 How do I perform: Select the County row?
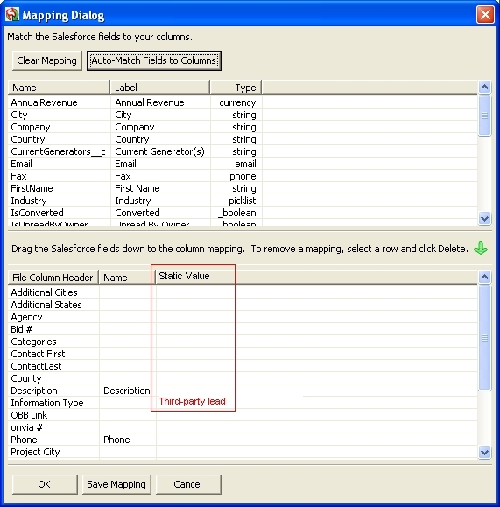(243, 378)
